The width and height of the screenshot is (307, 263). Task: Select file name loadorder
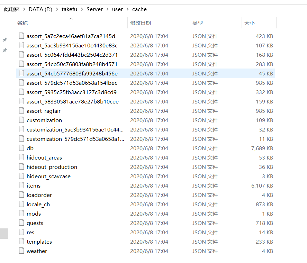pos(39,195)
